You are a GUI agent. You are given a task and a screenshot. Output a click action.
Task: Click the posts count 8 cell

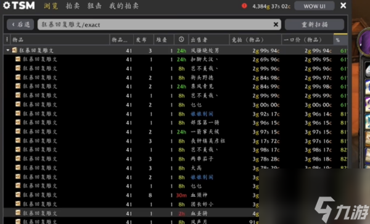[x=150, y=195]
